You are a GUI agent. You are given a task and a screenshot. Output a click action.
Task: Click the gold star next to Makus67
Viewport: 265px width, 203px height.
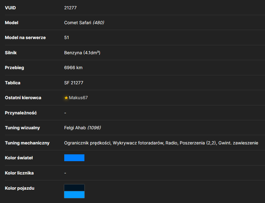coord(66,98)
